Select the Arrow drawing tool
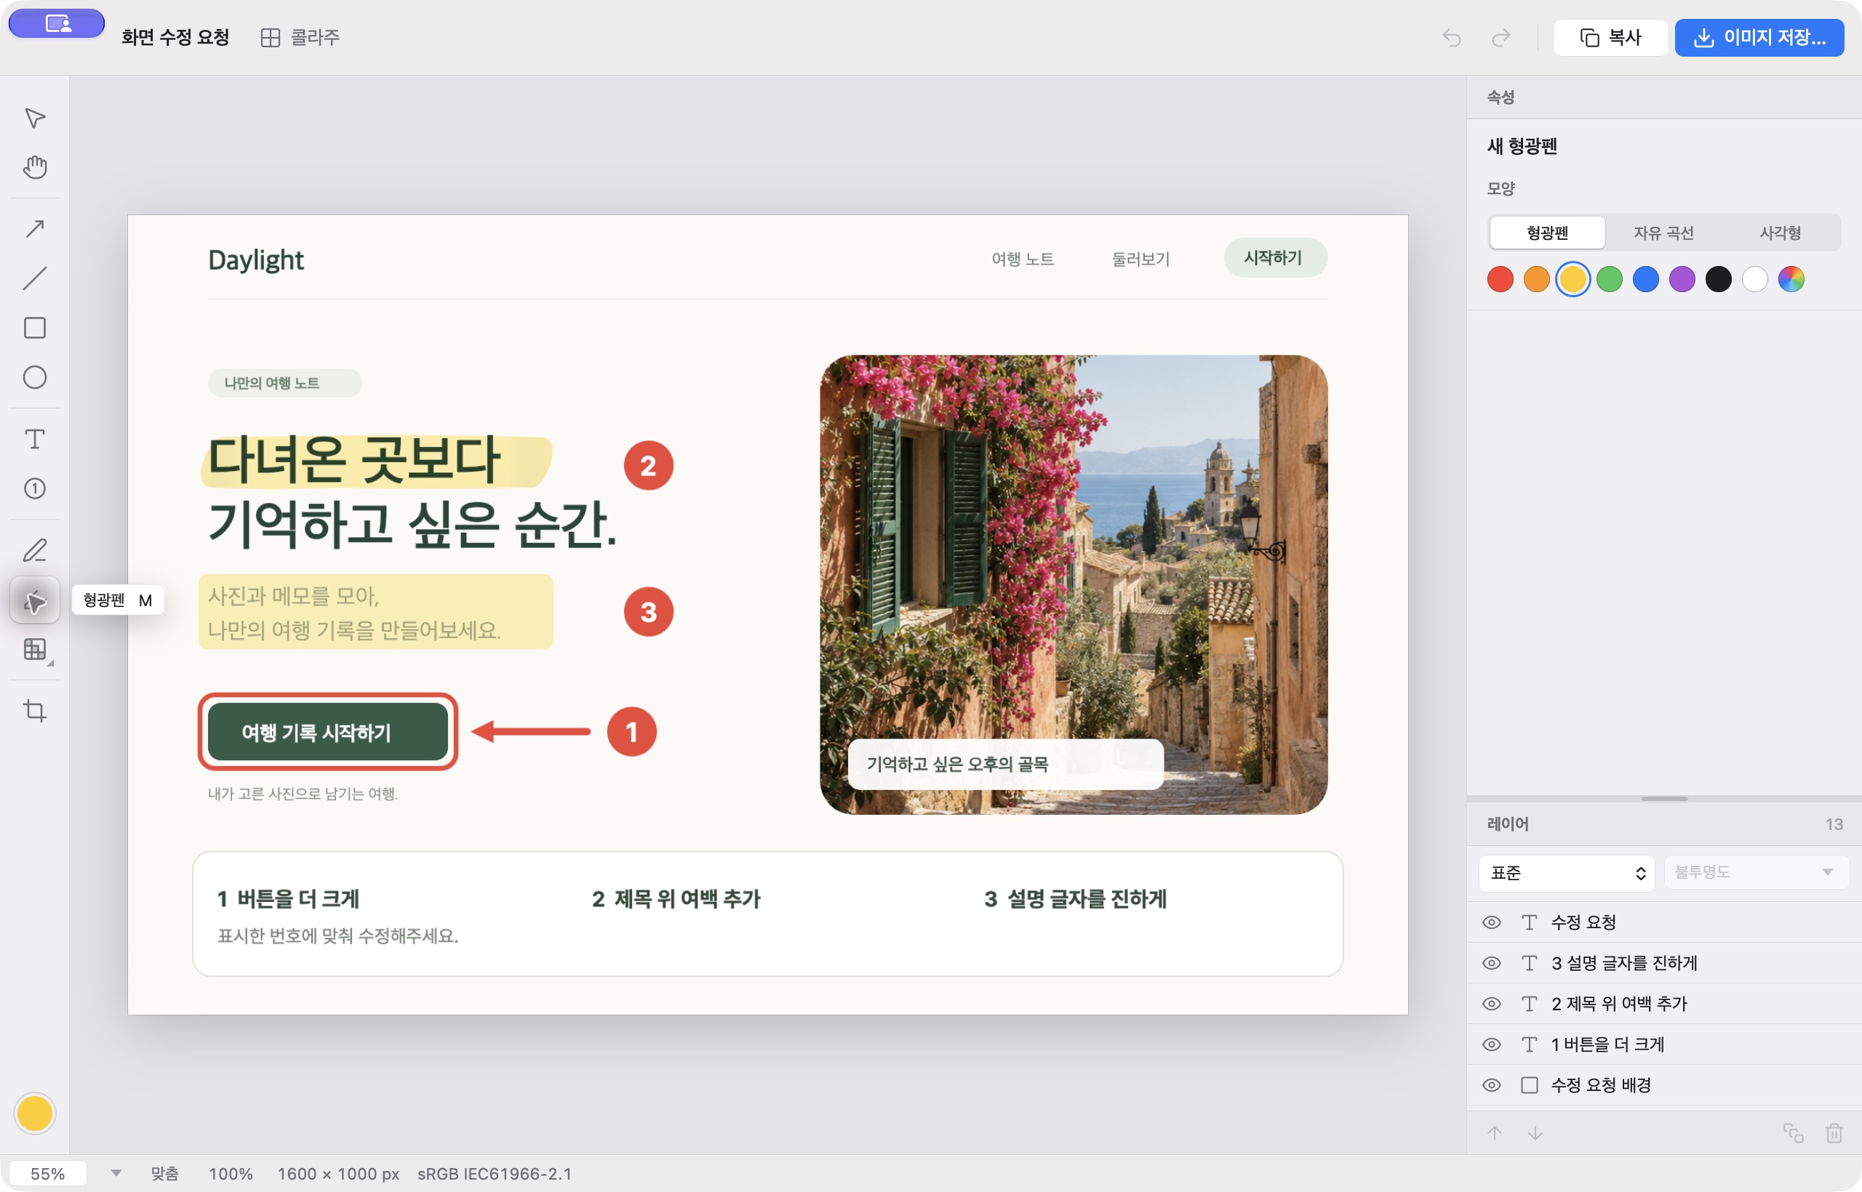1862x1192 pixels. [35, 228]
